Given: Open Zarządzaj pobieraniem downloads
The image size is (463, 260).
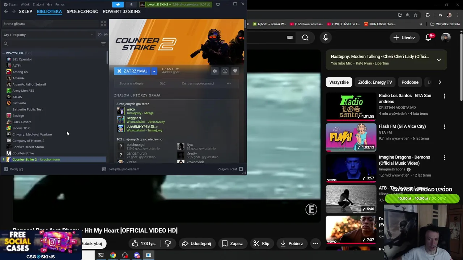Looking at the screenshot, I should pyautogui.click(x=121, y=169).
